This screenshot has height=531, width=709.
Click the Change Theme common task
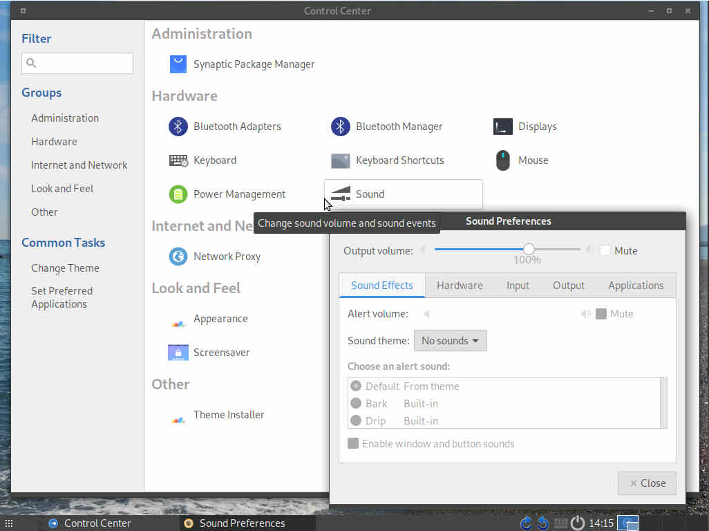coord(65,268)
